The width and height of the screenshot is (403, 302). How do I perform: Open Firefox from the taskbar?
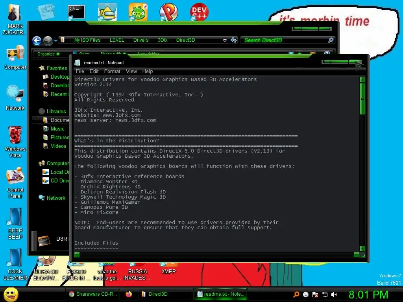pyautogui.click(x=129, y=294)
